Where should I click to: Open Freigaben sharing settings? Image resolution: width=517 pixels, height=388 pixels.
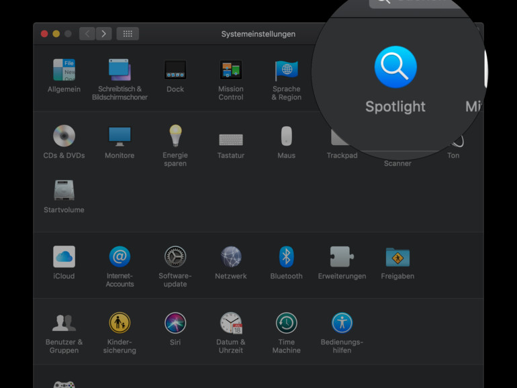coord(397,257)
